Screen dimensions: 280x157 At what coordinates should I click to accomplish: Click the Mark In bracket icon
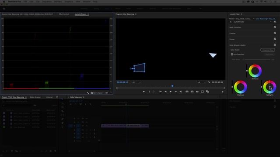click(x=149, y=92)
